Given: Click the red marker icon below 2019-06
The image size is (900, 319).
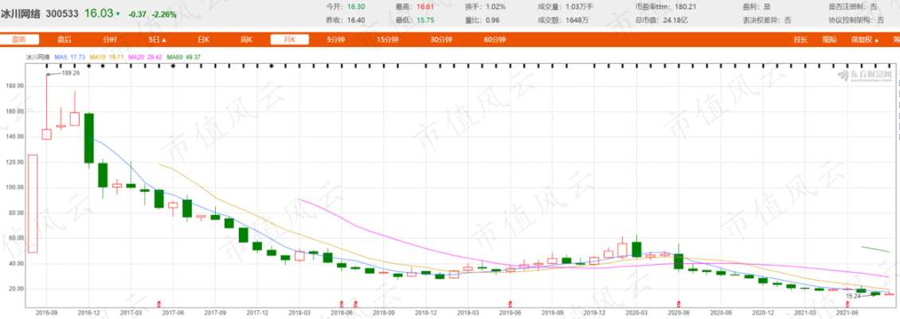Looking at the screenshot, I should point(509,301).
